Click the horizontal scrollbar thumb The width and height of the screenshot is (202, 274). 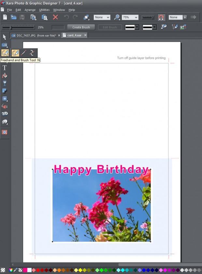[160, 265]
